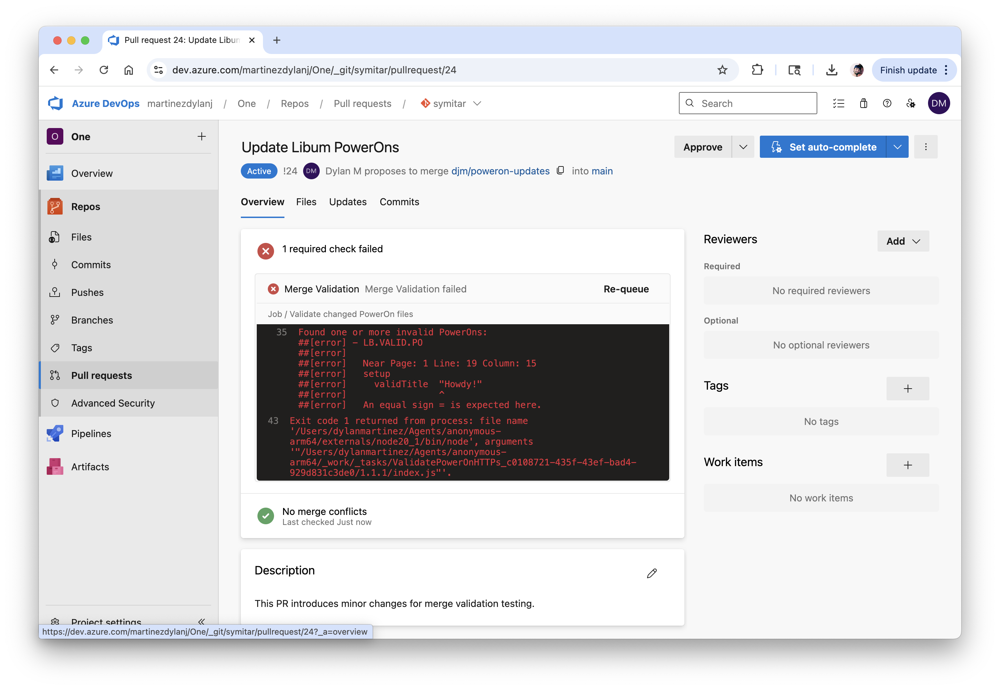Open browser extensions puzzle icon
The width and height of the screenshot is (1000, 690).
coord(757,70)
